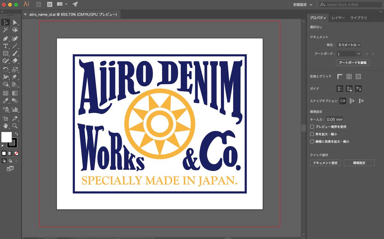
Task: Select the Curvature tool
Action: click(x=15, y=38)
